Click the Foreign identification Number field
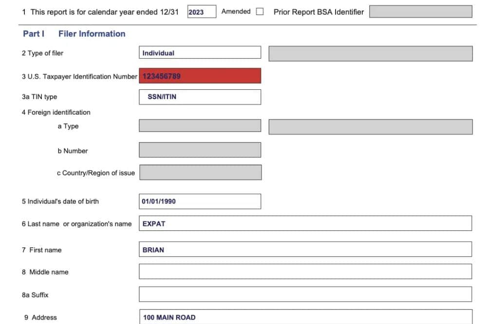 click(200, 150)
